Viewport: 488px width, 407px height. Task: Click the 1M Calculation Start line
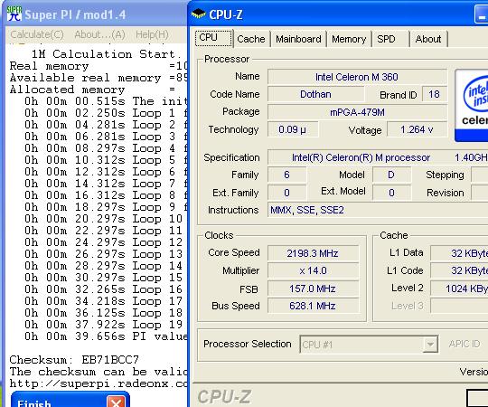(x=106, y=54)
